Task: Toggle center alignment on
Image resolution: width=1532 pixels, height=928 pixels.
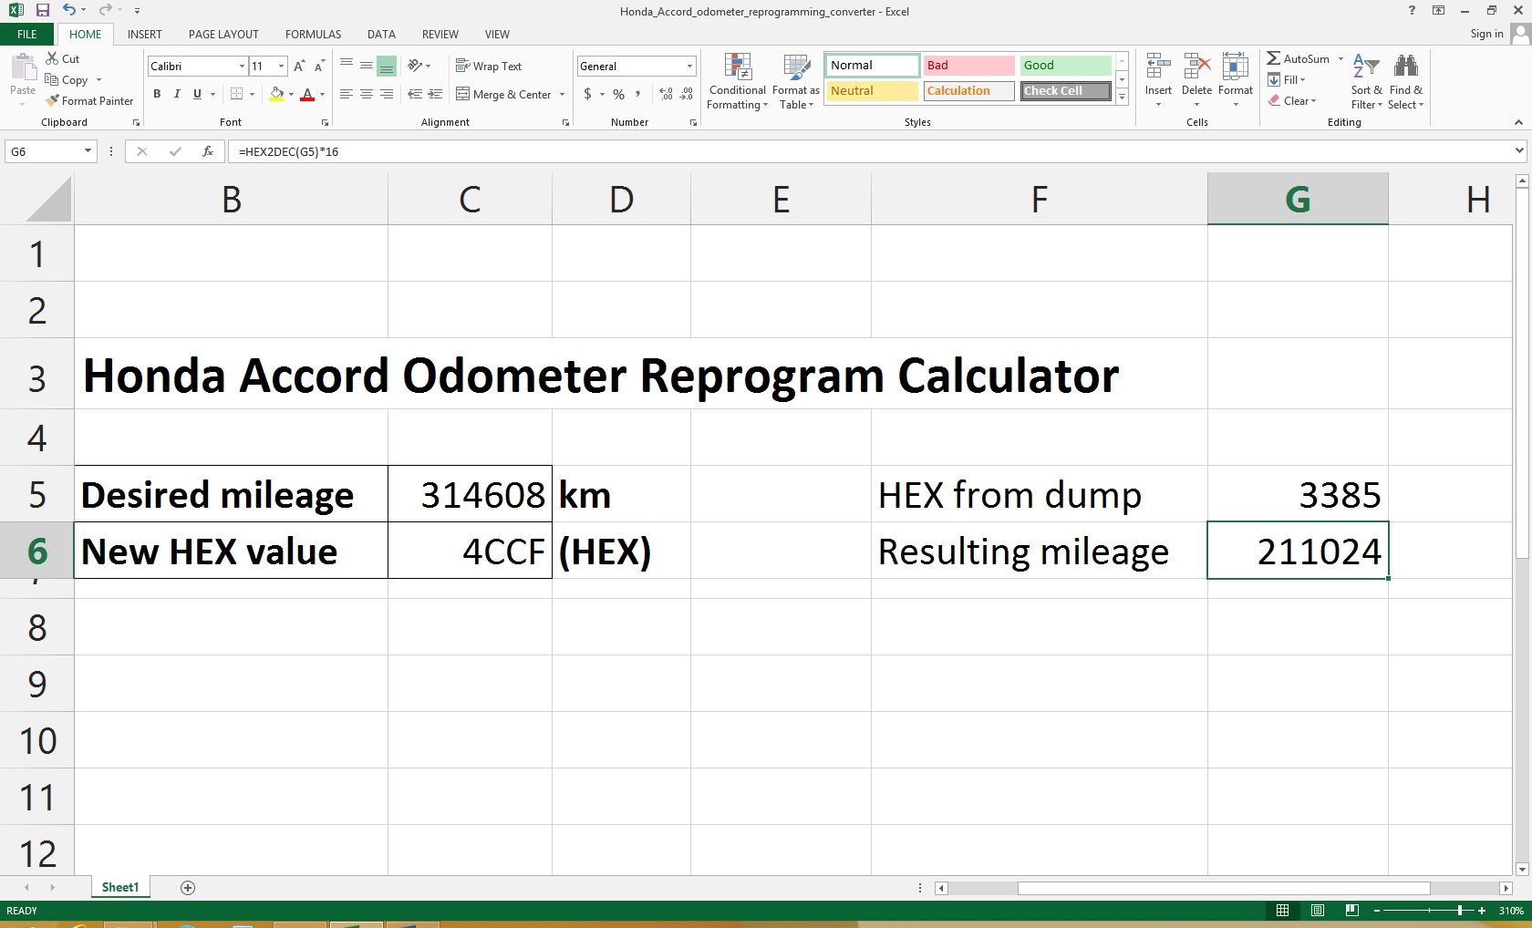Action: point(367,94)
